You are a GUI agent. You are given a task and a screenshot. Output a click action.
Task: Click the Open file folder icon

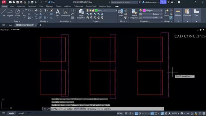[x=14, y=2]
